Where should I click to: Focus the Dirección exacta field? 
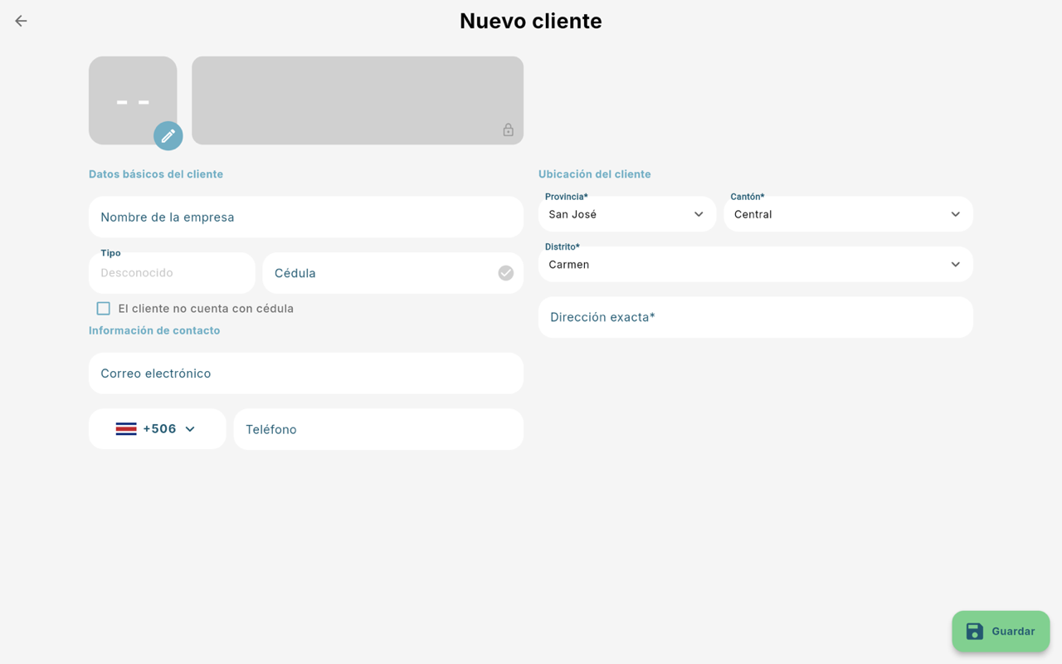pyautogui.click(x=756, y=317)
